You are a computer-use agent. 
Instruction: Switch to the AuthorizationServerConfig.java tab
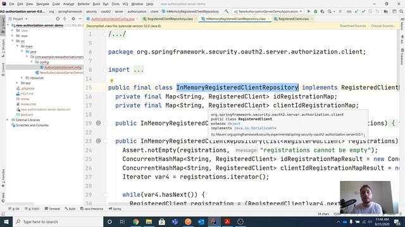(x=113, y=19)
